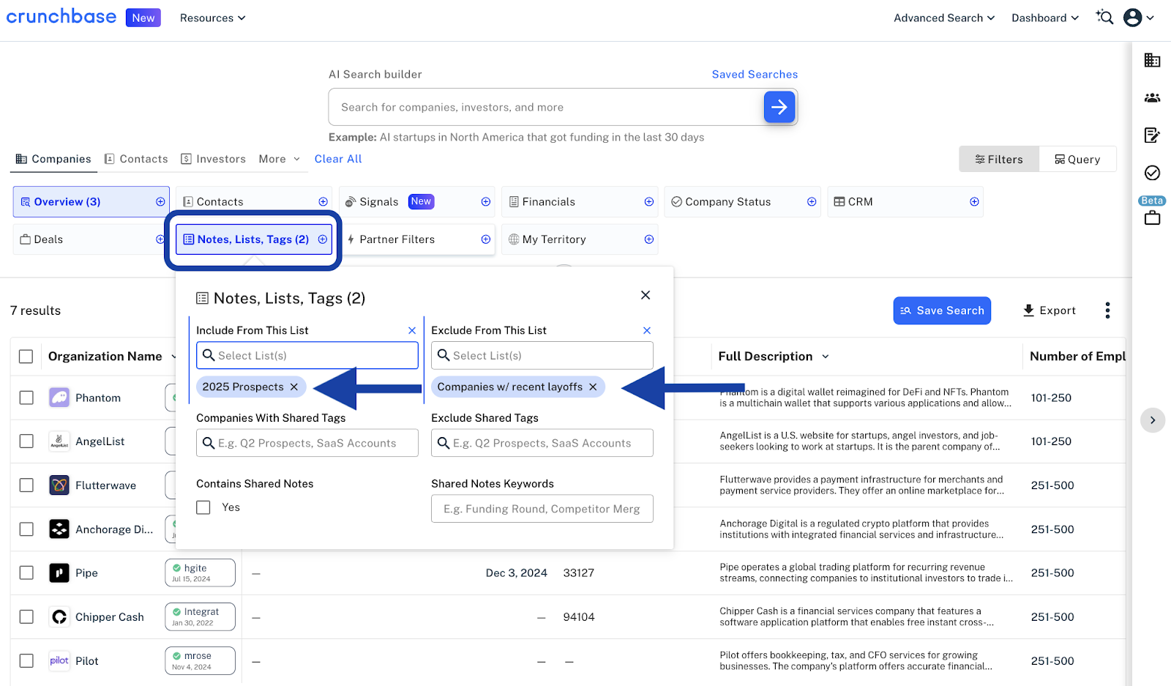Image resolution: width=1171 pixels, height=686 pixels.
Task: Open the Resources dropdown menu
Action: [x=212, y=18]
